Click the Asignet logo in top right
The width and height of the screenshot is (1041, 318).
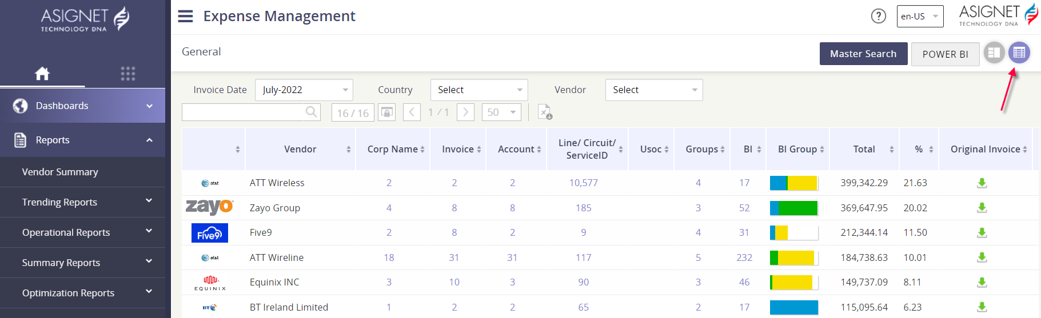coord(998,15)
